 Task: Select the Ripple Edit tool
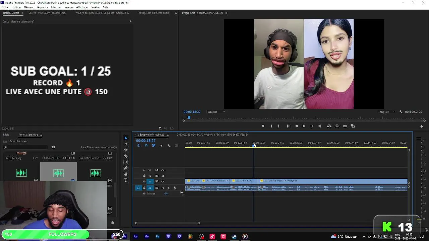[x=126, y=150]
